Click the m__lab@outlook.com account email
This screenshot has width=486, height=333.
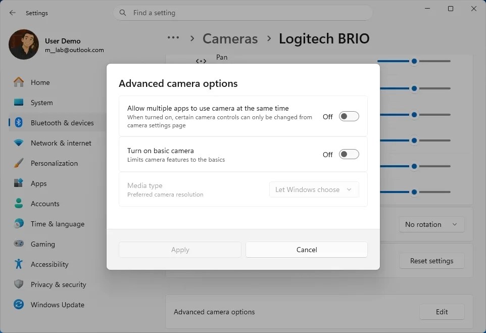[74, 50]
